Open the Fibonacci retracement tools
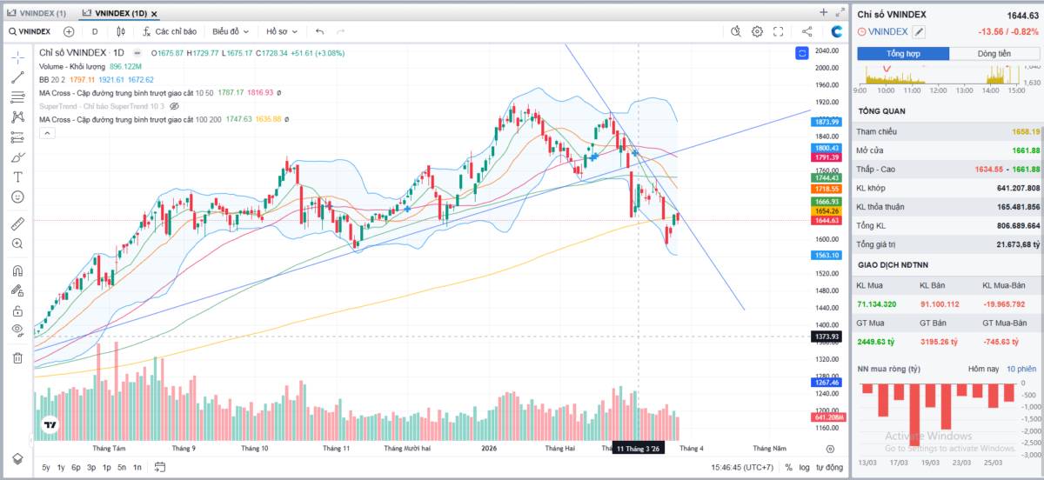This screenshot has height=480, width=1044. pyautogui.click(x=17, y=97)
